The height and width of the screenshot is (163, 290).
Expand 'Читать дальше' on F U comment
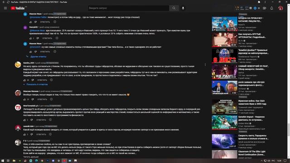31,157
